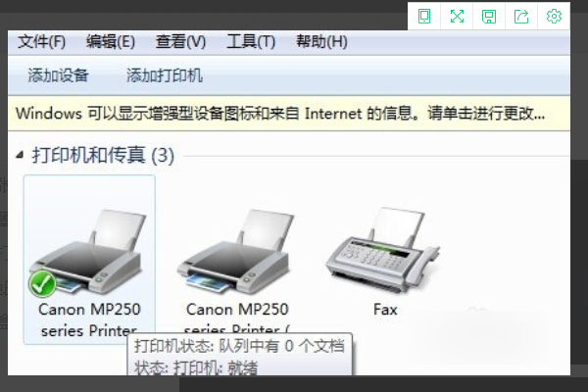Viewport: 588px width, 392px height.
Task: Collapse the 打印机和传真 group triangle
Action: 20,155
